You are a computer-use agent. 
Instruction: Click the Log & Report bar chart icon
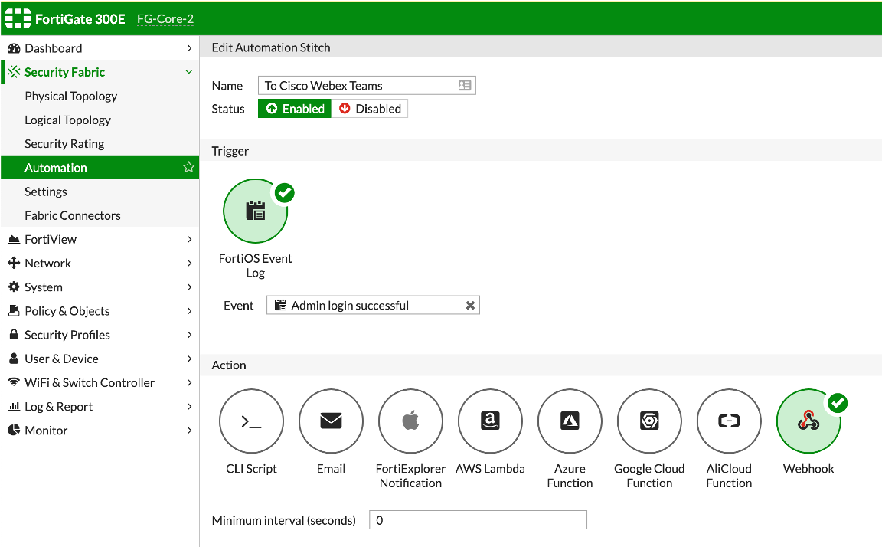click(14, 406)
